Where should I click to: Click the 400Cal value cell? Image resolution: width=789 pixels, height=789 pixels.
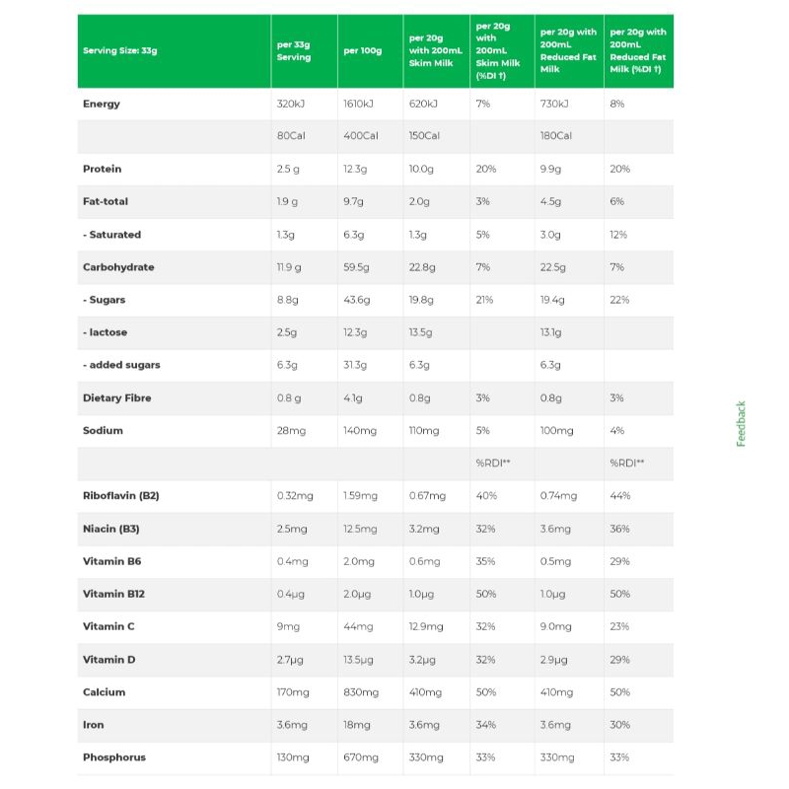coord(361,136)
